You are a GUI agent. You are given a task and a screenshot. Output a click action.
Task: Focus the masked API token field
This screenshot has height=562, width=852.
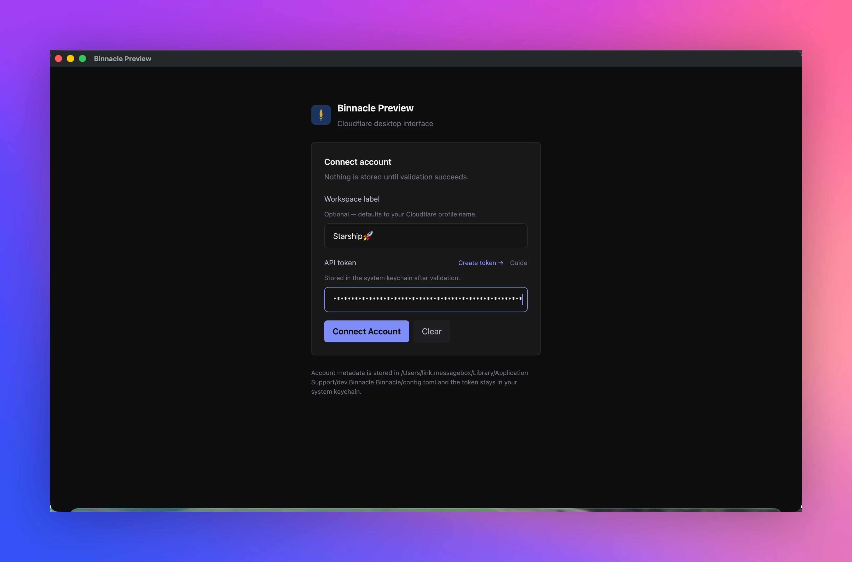coord(426,299)
